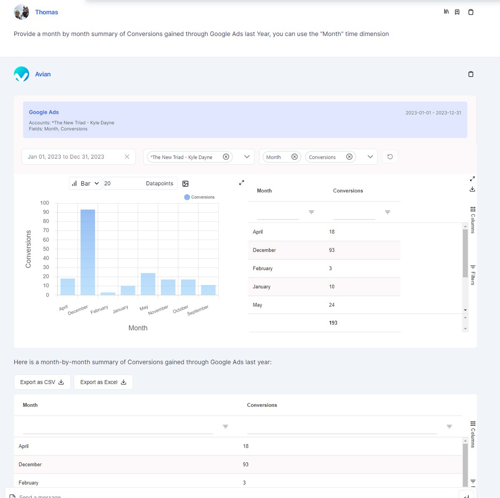Click the library icon next to Thomas's message
The width and height of the screenshot is (500, 498).
446,12
